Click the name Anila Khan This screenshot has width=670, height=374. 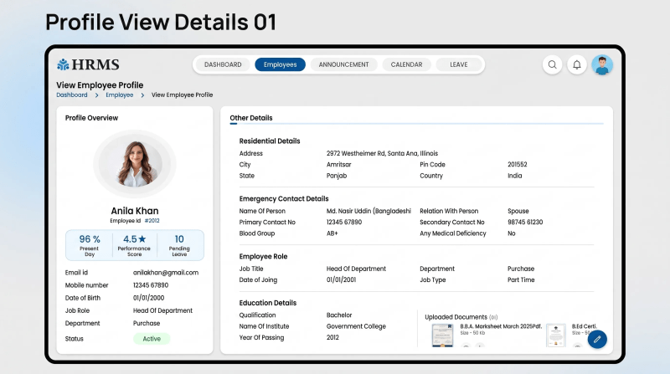click(135, 211)
